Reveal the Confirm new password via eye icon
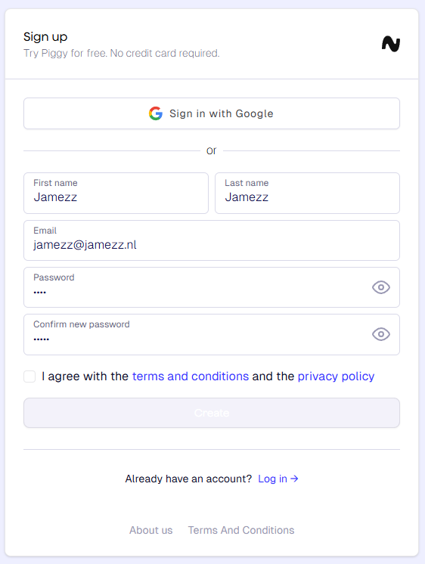Image resolution: width=425 pixels, height=564 pixels. 381,334
